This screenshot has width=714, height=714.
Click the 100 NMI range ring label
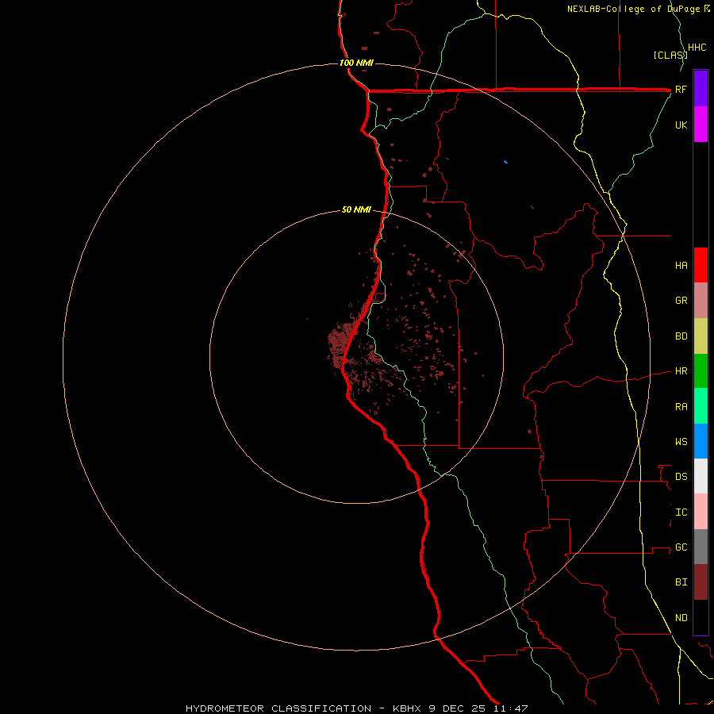point(356,63)
